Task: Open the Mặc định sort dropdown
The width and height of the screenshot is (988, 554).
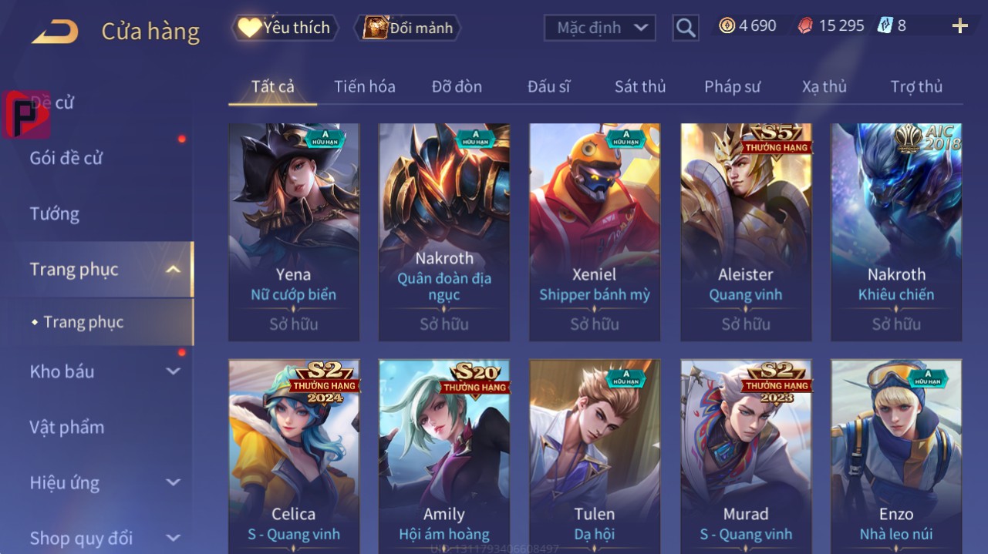Action: coord(599,29)
